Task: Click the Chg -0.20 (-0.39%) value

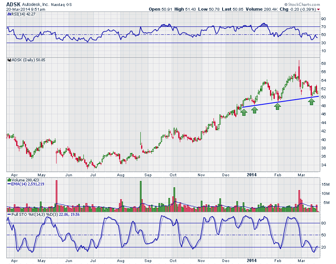Action: (x=298, y=9)
